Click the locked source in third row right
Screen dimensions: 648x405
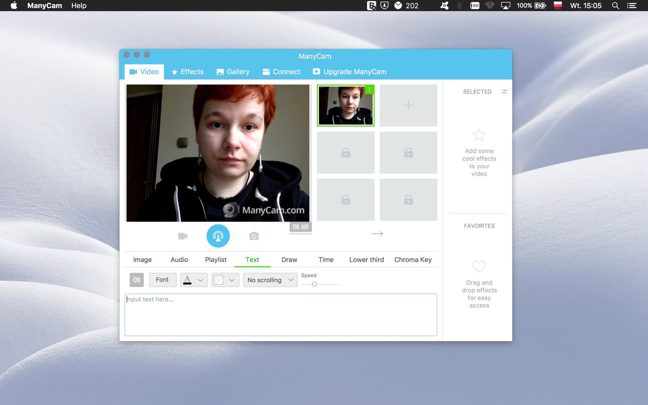[x=408, y=200]
